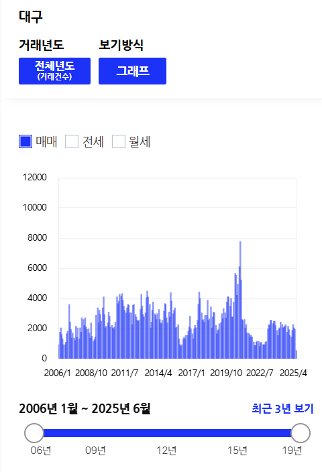Click the 2006년 1월 ~ 2025년 6월 range text
Image resolution: width=322 pixels, height=472 pixels.
85,409
